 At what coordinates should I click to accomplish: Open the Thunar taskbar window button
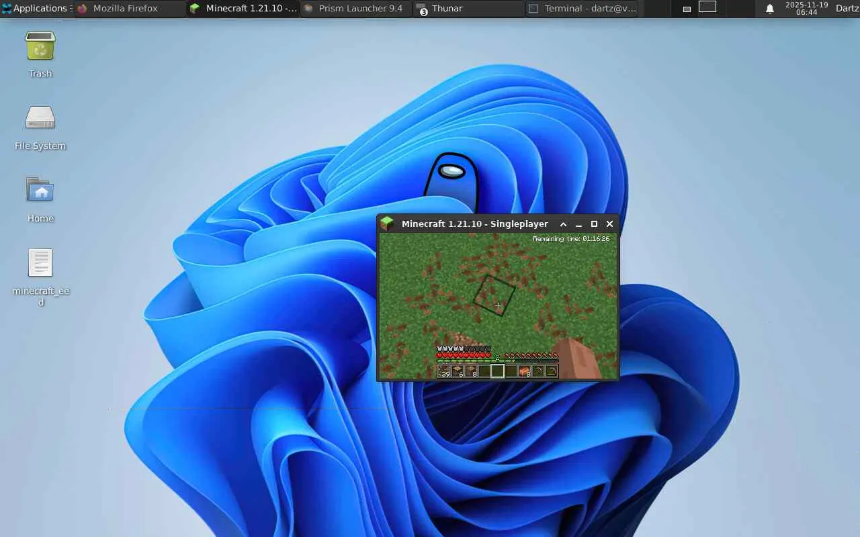click(x=468, y=9)
